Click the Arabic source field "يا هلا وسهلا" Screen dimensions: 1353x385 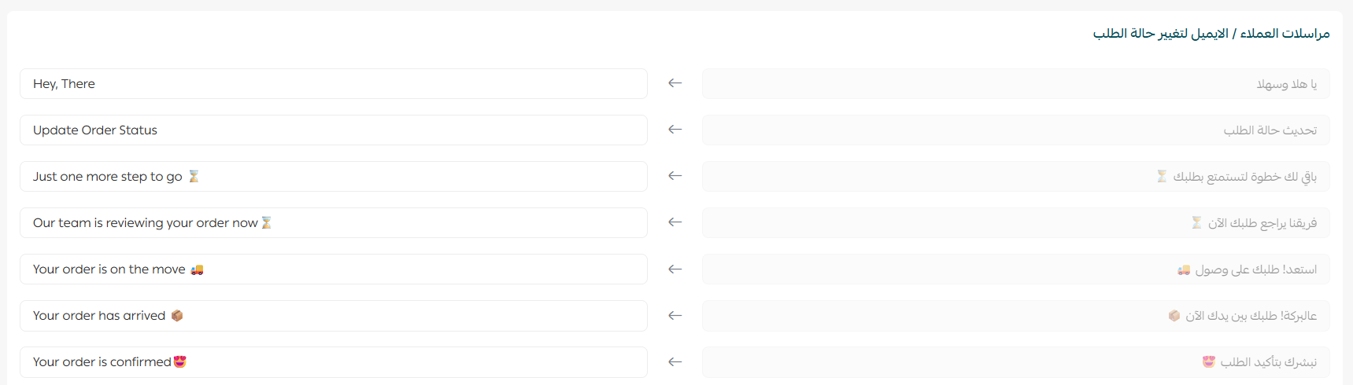coord(1015,83)
